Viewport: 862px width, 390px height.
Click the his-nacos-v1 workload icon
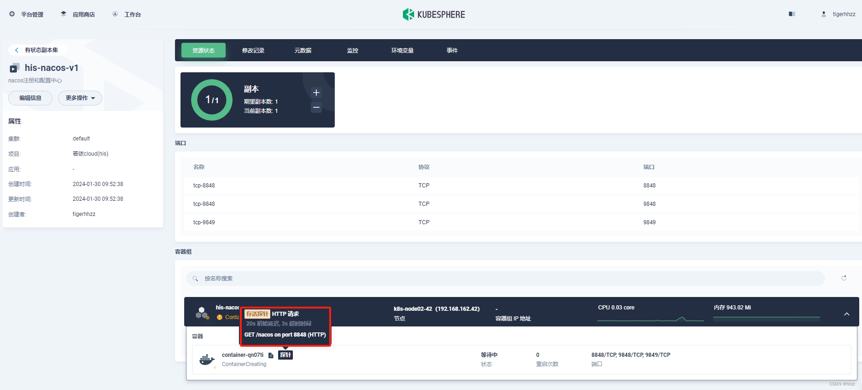click(14, 68)
